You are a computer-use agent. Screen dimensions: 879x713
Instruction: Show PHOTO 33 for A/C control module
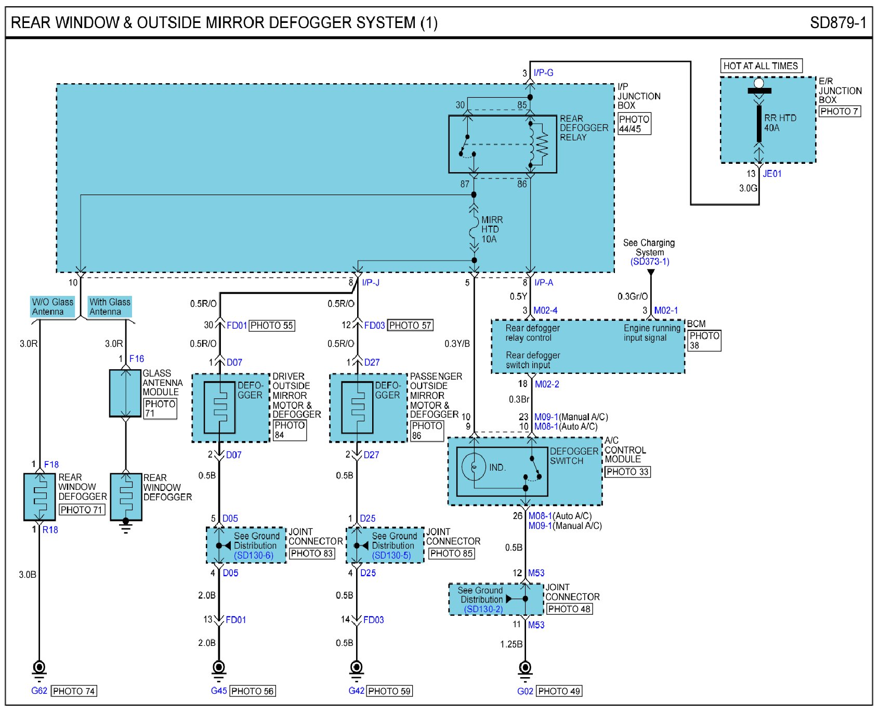point(627,472)
